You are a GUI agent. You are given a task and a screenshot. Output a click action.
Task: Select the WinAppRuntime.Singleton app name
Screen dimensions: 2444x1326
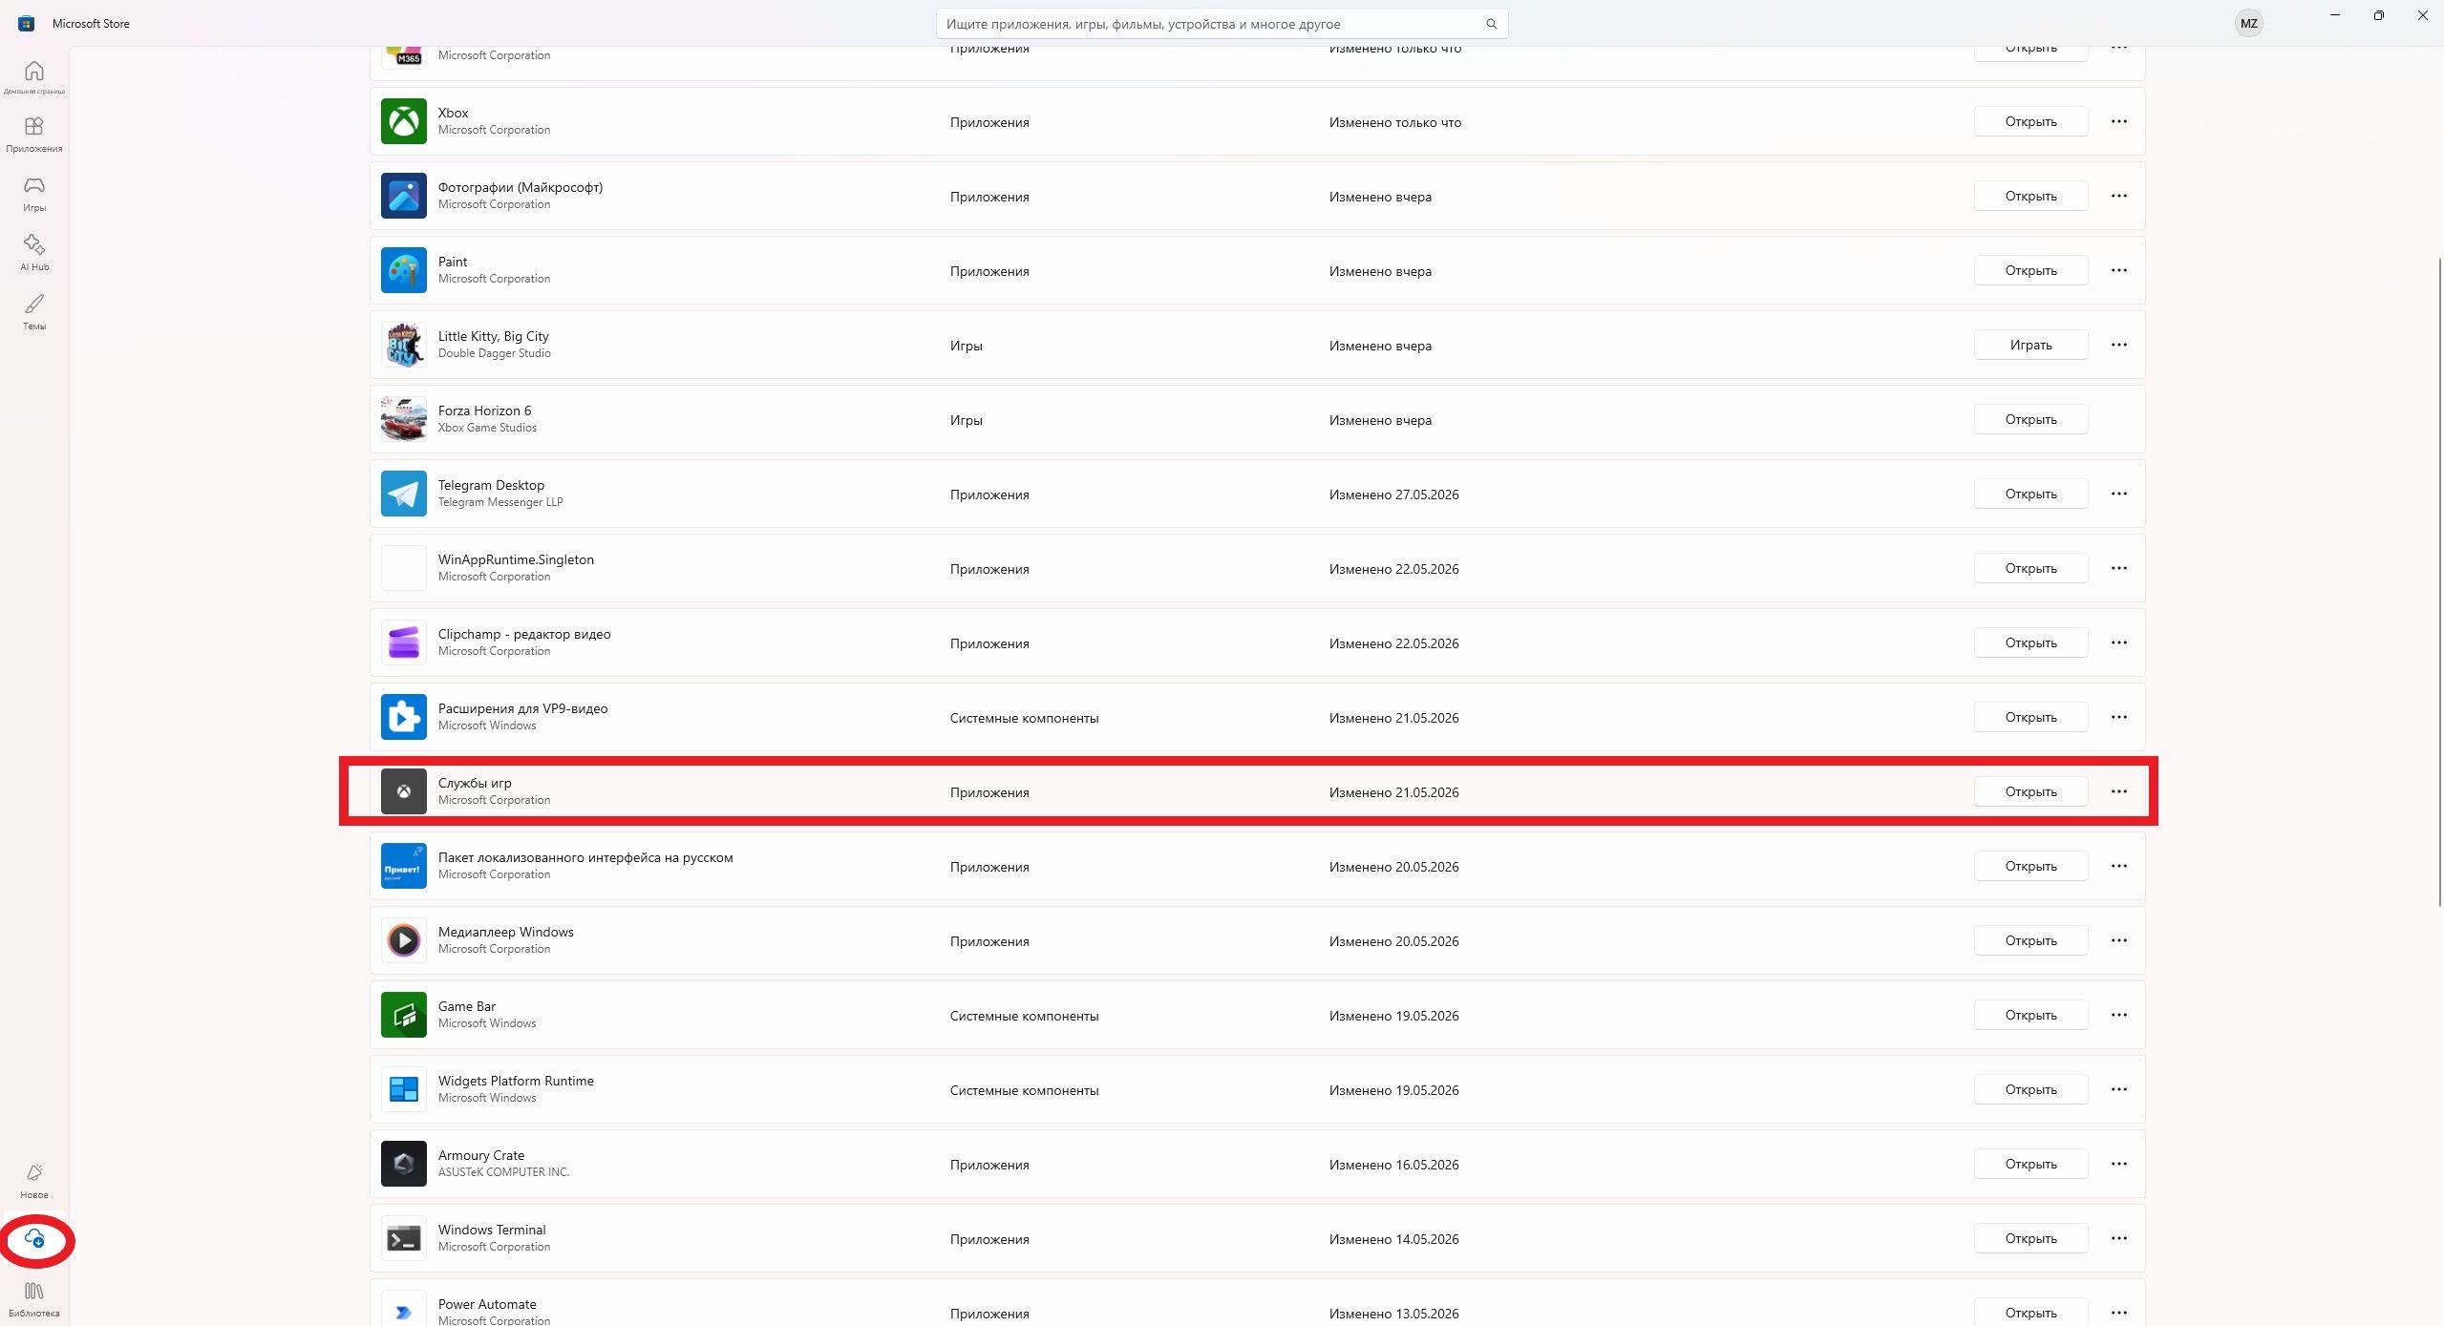(516, 559)
